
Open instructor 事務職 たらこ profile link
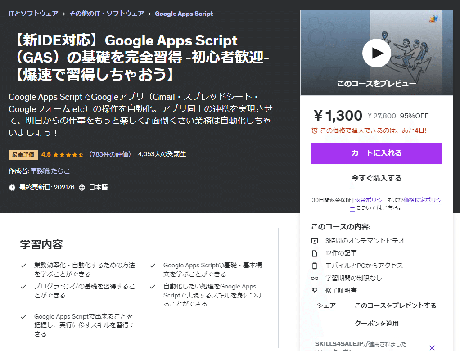50,171
